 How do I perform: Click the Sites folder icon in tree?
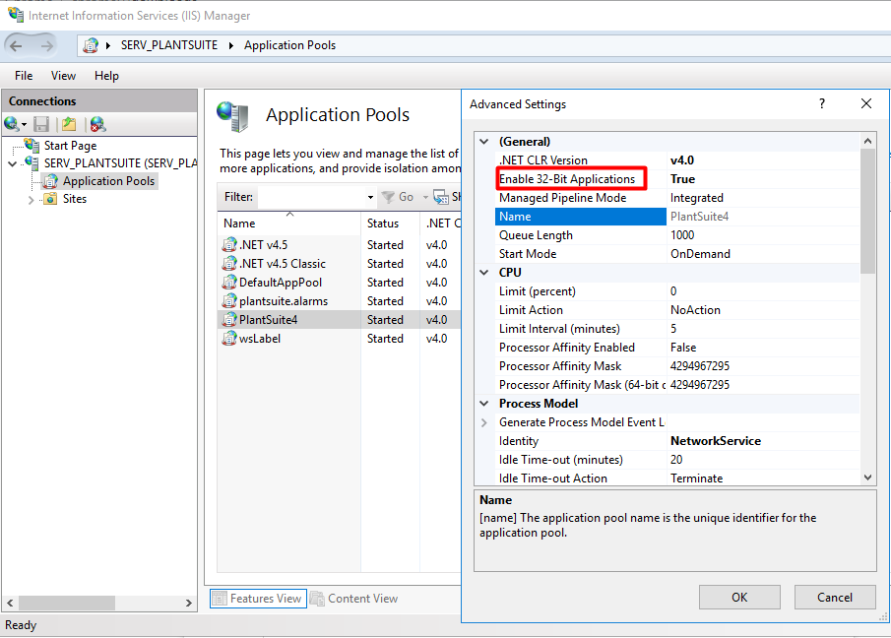coord(50,199)
